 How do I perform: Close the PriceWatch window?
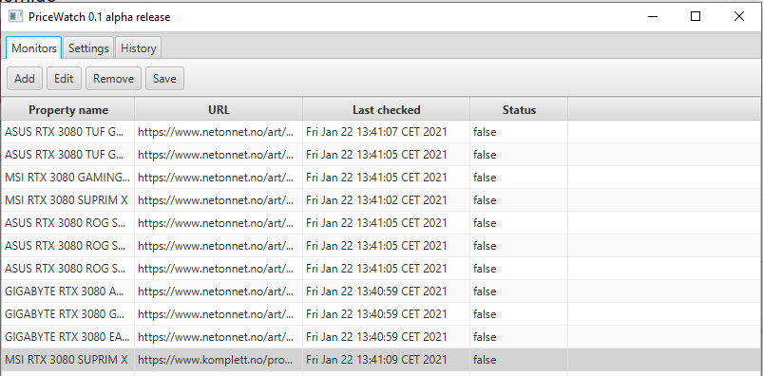click(x=738, y=16)
